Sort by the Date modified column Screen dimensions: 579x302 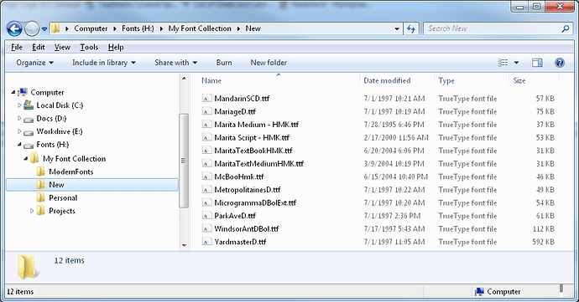click(387, 80)
